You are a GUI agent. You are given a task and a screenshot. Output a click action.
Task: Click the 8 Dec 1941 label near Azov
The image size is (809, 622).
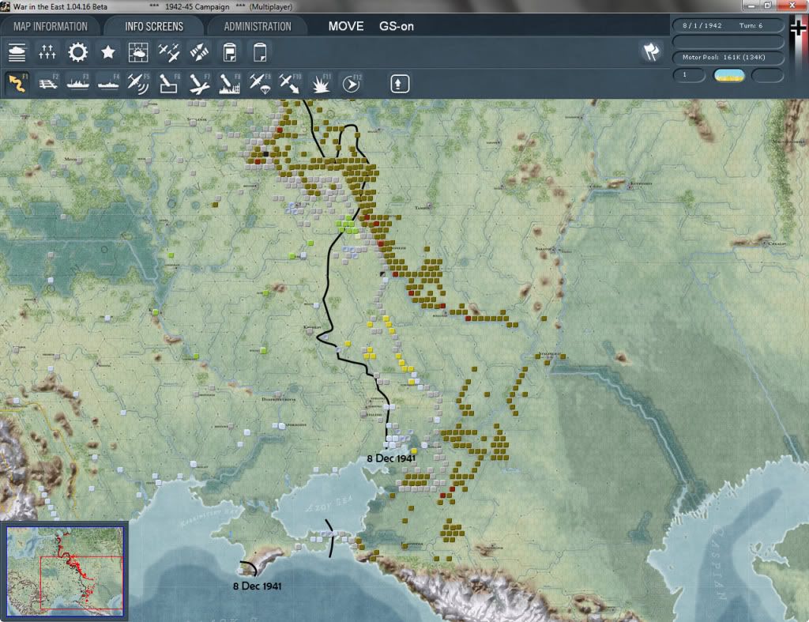tap(391, 458)
